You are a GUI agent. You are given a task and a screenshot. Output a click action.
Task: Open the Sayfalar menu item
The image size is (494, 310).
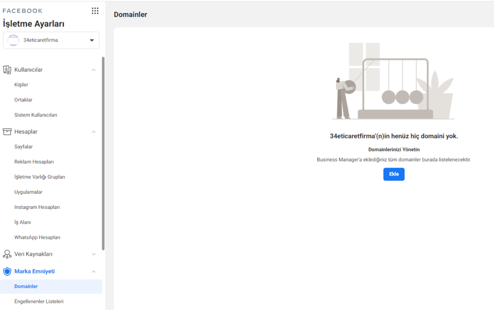(x=23, y=147)
